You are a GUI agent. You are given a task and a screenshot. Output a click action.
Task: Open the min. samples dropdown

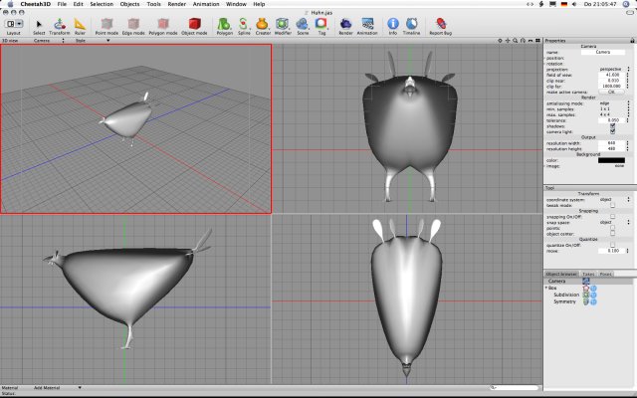(614, 109)
